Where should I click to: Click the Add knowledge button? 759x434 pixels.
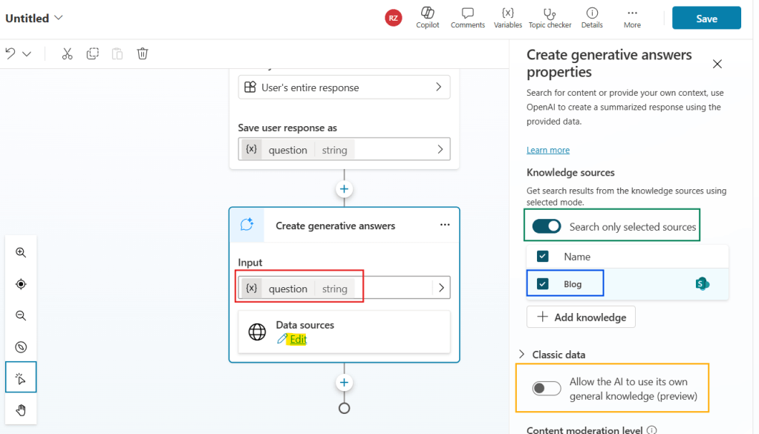[x=581, y=317]
